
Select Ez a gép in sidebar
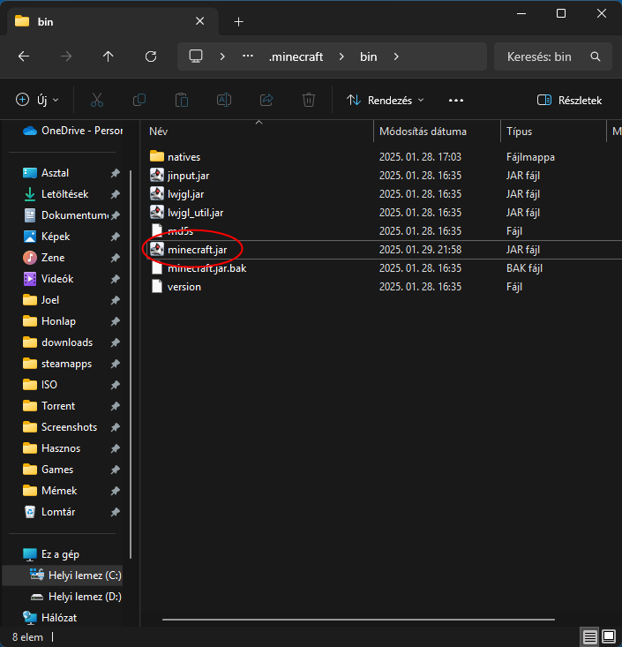tap(51, 554)
